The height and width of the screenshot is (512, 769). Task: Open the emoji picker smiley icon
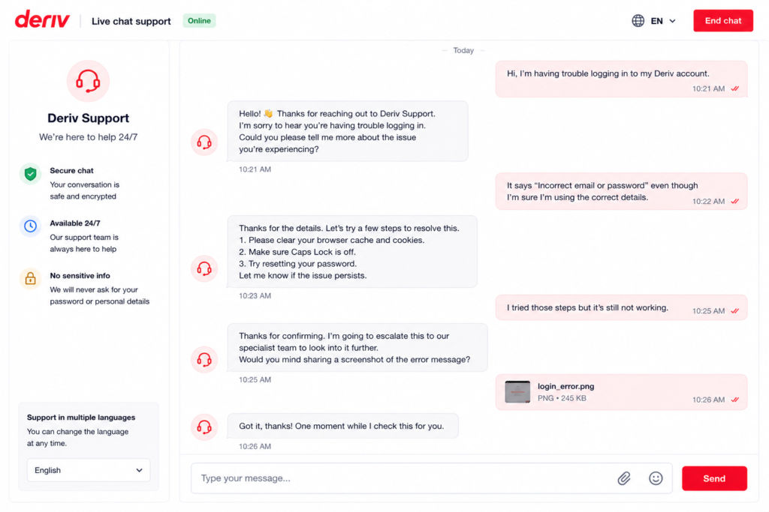click(656, 478)
